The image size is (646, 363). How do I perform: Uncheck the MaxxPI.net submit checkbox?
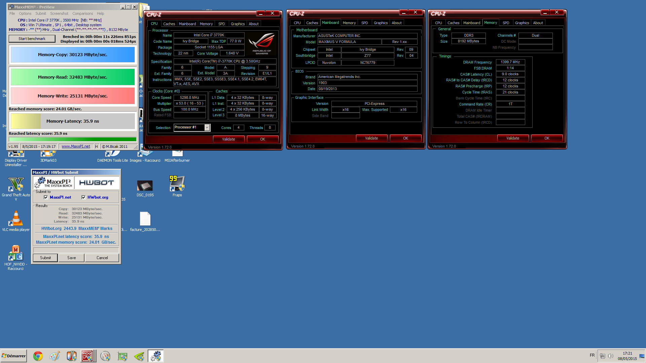pyautogui.click(x=46, y=197)
